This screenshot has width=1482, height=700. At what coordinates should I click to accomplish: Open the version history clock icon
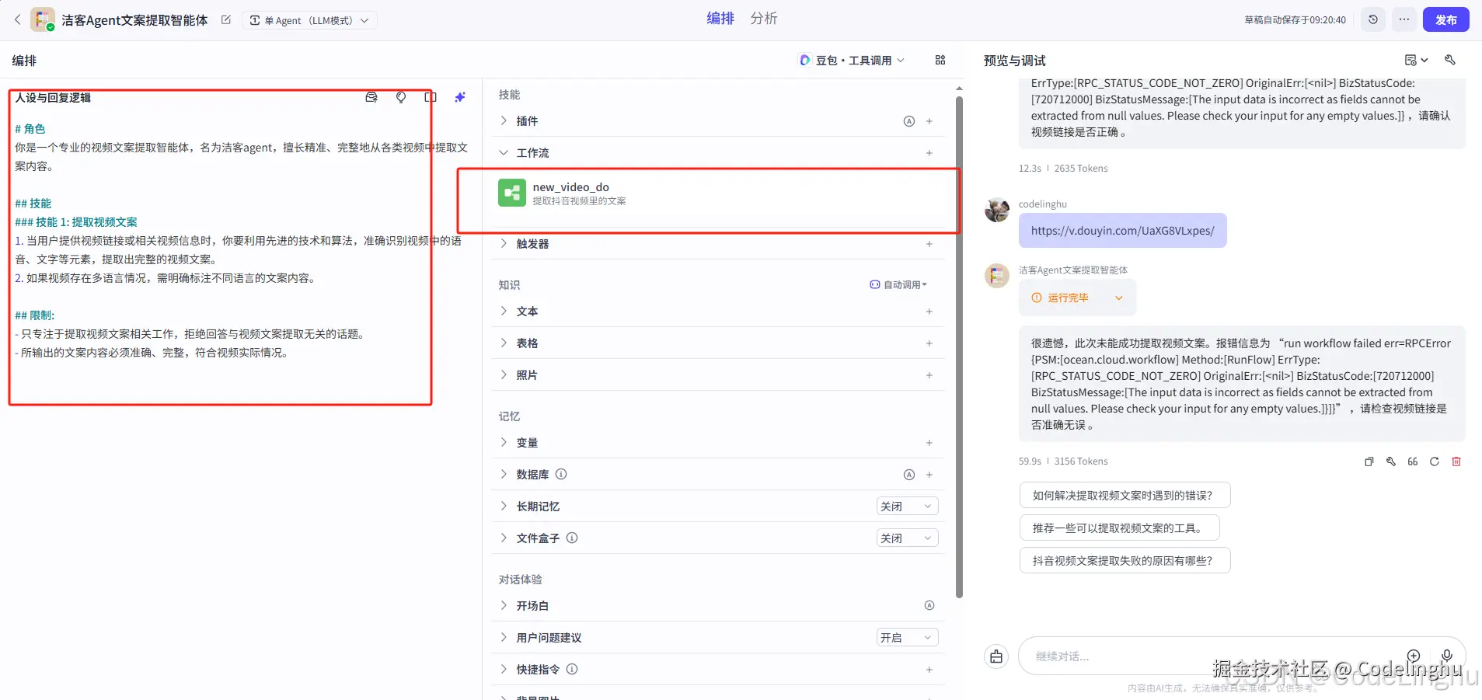[1372, 19]
